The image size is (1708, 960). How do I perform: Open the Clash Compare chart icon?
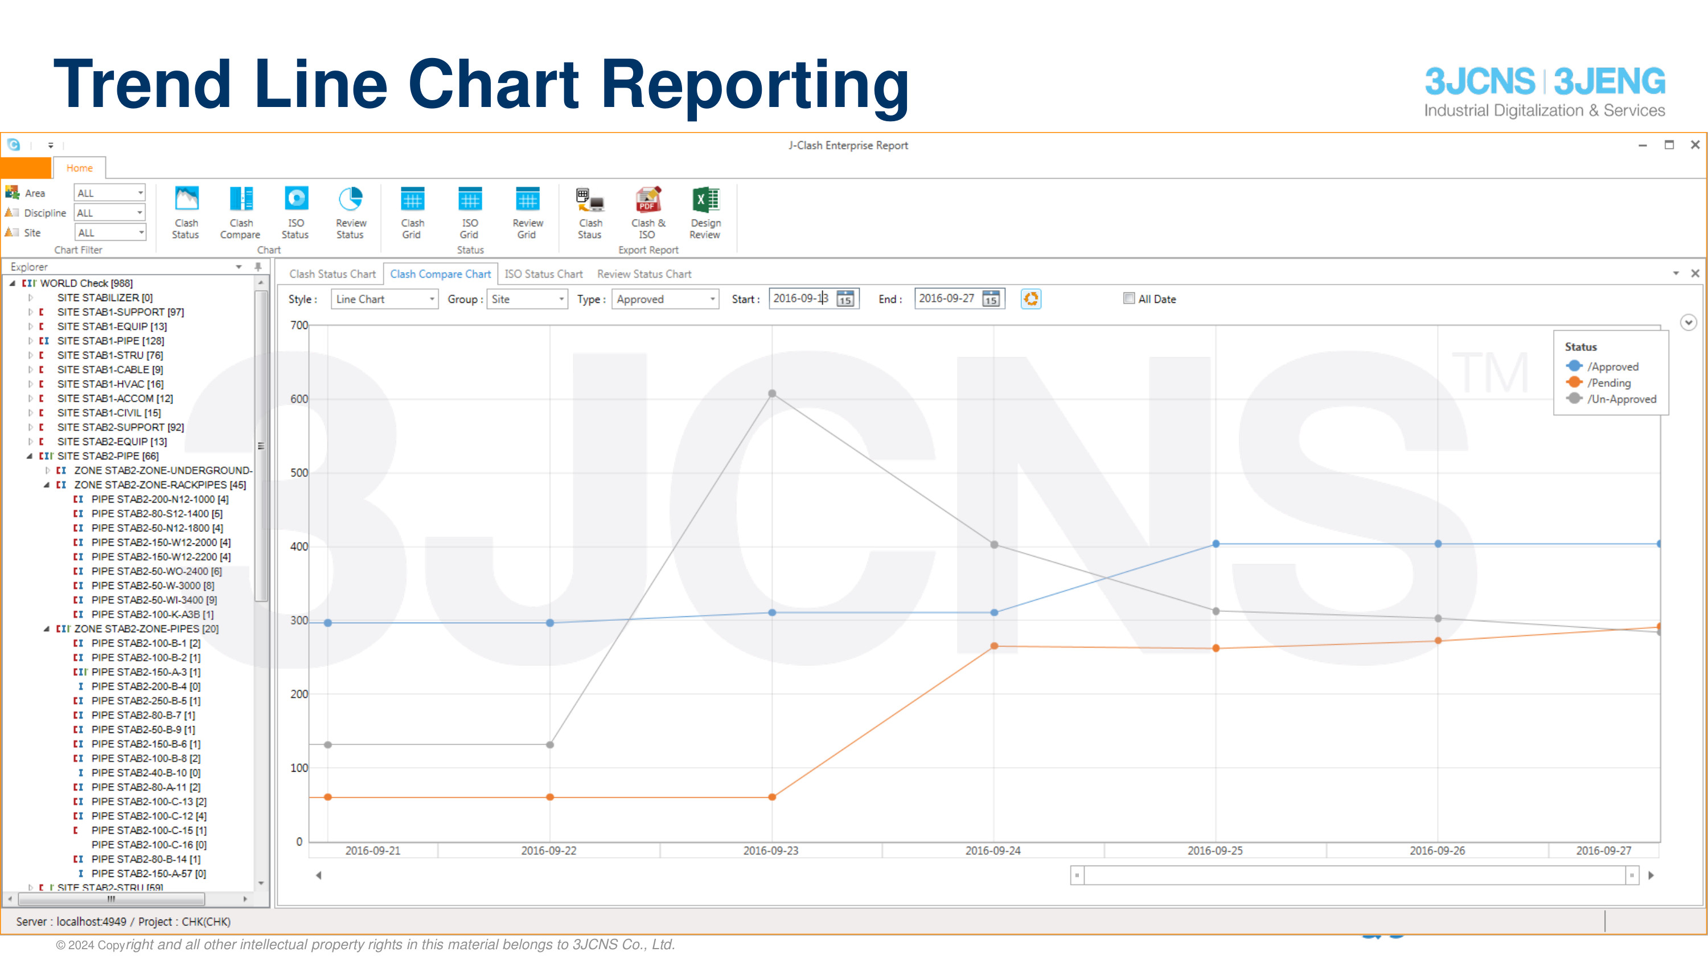coord(241,213)
